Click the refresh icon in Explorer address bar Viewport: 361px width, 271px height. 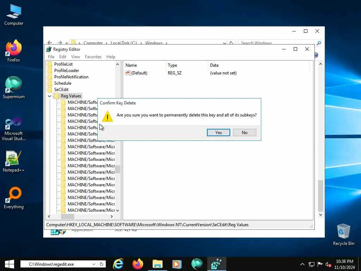click(231, 43)
